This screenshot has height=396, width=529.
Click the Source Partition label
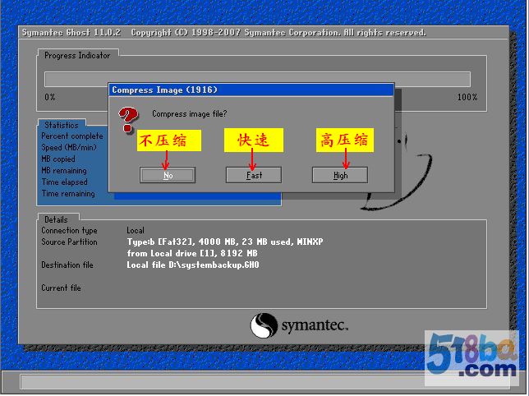point(69,242)
